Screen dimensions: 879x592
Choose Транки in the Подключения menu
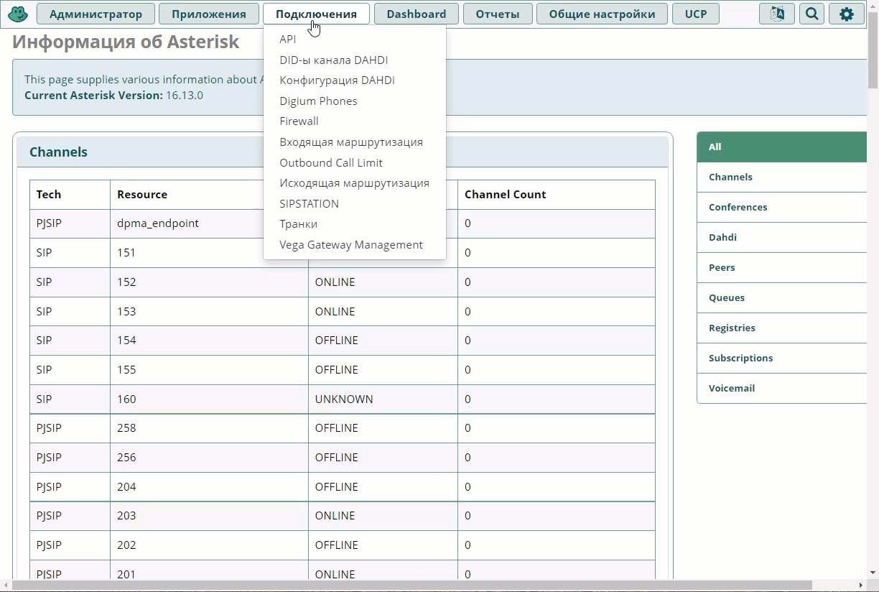298,224
